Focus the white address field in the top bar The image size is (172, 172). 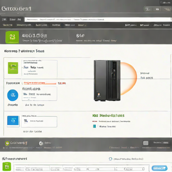pyautogui.click(x=98, y=19)
